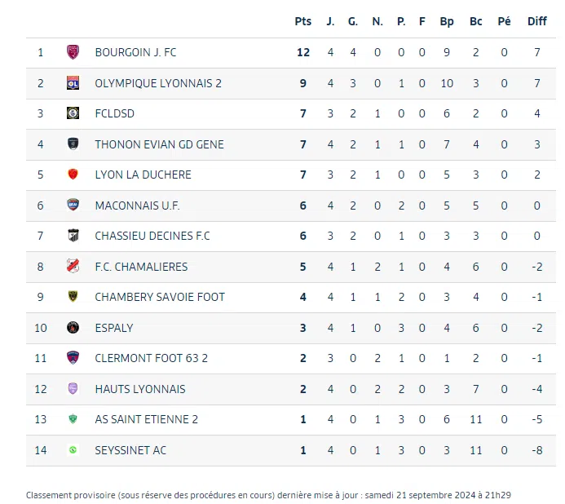565x504 pixels.
Task: Click the Hauts Lyonnais purple crest
Action: 73,389
